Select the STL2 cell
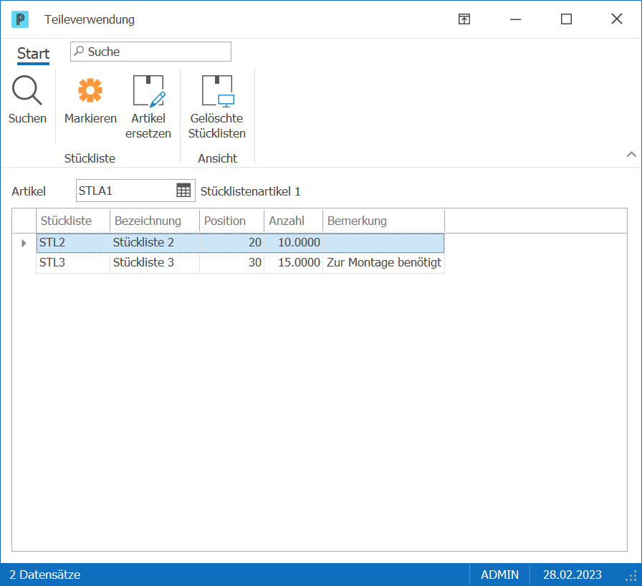Screen dimensions: 642x586 (x=73, y=243)
